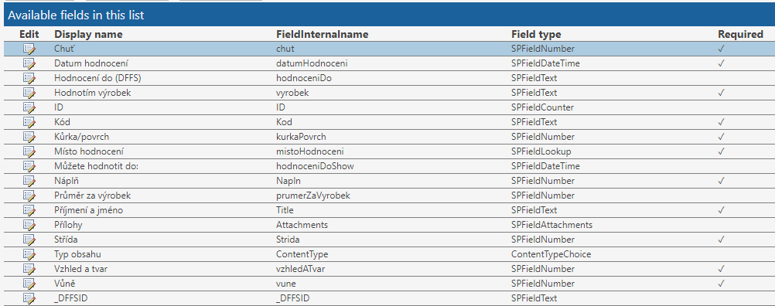Click edit icon for Datum hodnocení
This screenshot has height=306, width=775.
pyautogui.click(x=29, y=63)
